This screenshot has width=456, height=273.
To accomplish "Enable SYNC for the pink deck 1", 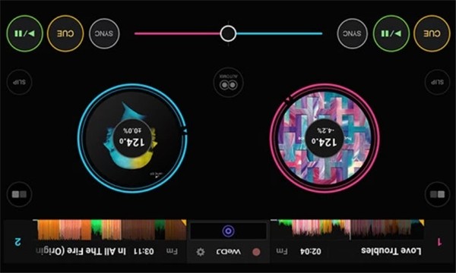I will pyautogui.click(x=352, y=33).
